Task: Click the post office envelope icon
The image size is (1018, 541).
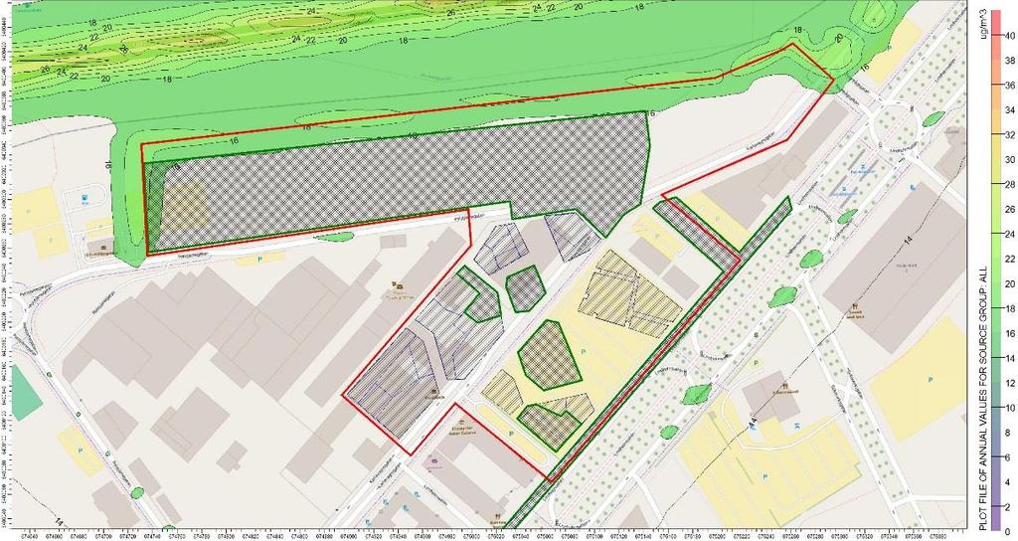Action: pyautogui.click(x=400, y=286)
